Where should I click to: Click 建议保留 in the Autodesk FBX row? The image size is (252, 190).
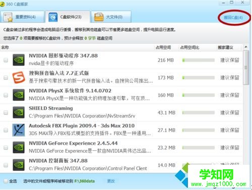point(230,130)
